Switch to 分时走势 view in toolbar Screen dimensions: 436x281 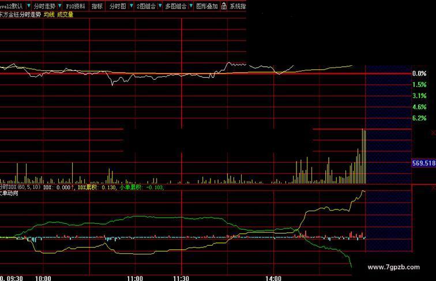click(x=44, y=6)
